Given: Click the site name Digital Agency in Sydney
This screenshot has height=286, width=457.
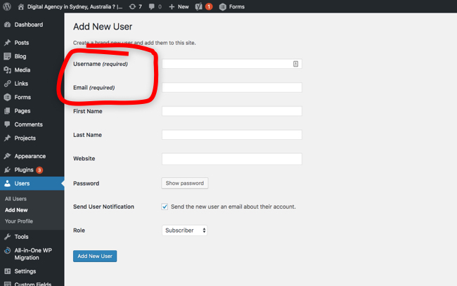Looking at the screenshot, I should 75,7.
